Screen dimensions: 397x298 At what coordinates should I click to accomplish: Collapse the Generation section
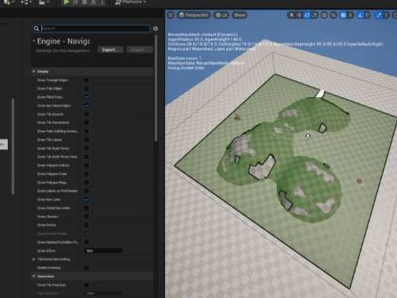pyautogui.click(x=34, y=277)
